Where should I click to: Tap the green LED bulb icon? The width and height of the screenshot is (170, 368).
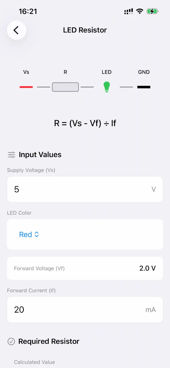[x=107, y=87]
